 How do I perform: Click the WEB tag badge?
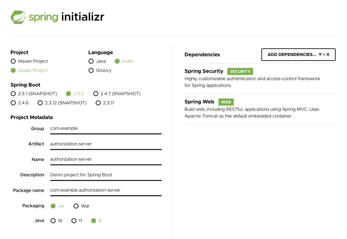(x=226, y=102)
